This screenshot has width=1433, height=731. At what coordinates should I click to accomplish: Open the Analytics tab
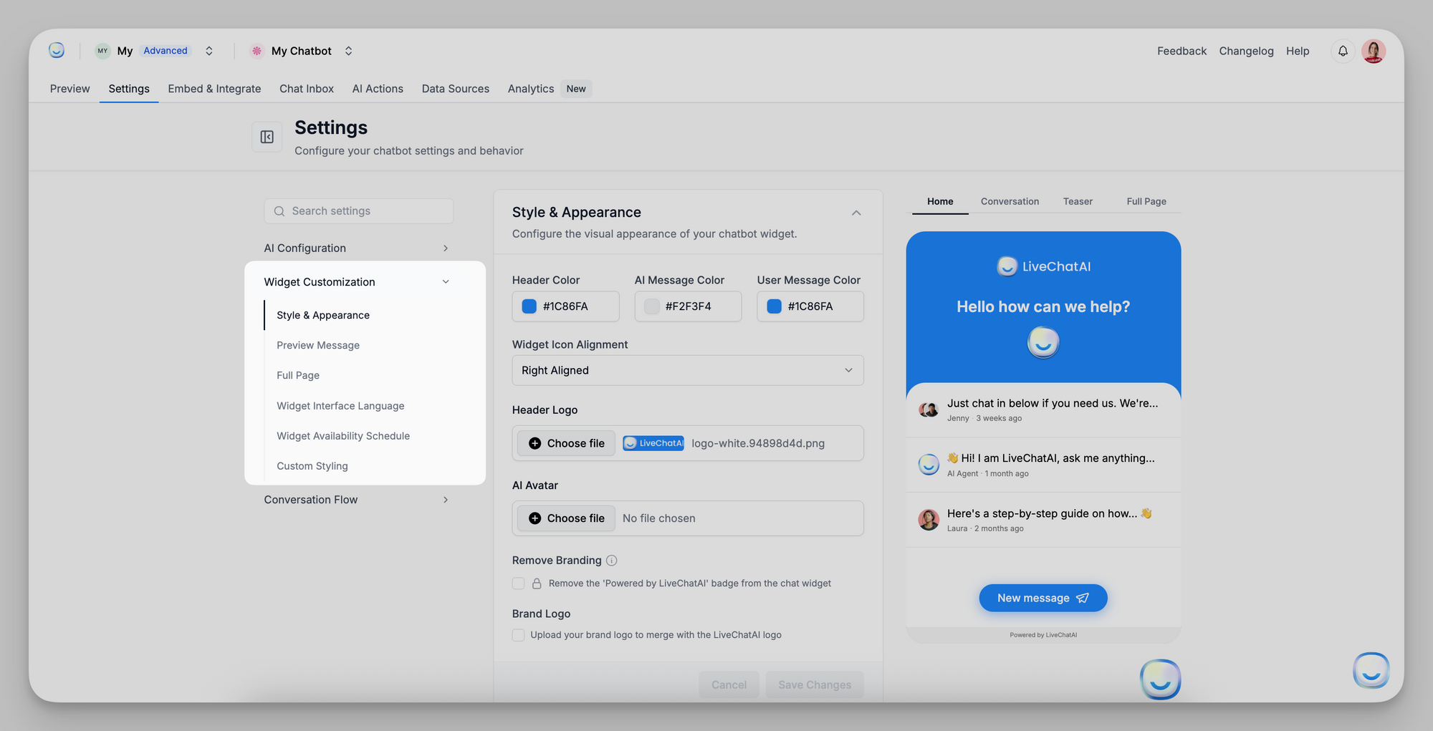pos(531,89)
